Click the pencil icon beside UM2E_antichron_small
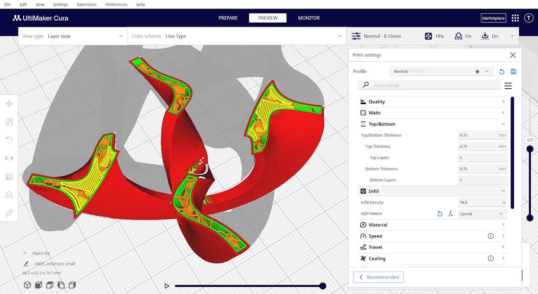The image size is (538, 294). [x=26, y=264]
